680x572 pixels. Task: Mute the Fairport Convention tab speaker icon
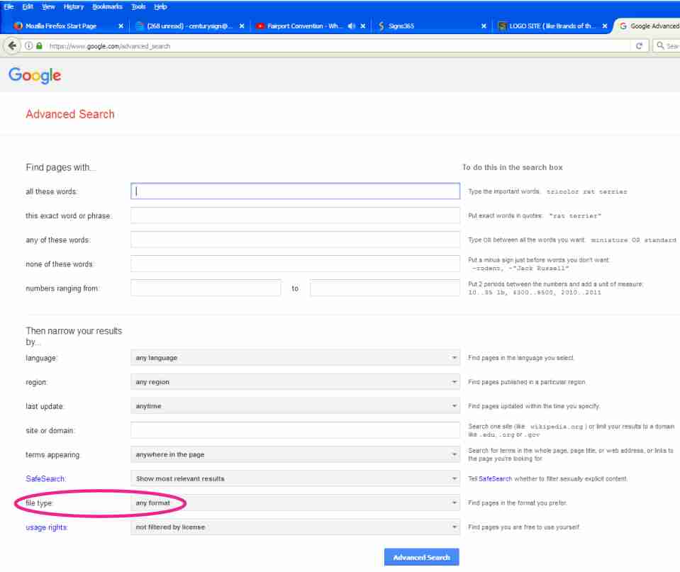351,26
